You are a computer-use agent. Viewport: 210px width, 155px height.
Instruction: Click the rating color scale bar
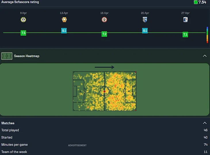click(207, 35)
